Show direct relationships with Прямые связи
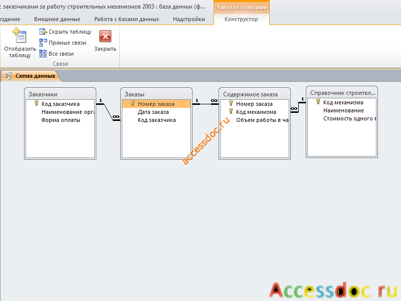 63,43
